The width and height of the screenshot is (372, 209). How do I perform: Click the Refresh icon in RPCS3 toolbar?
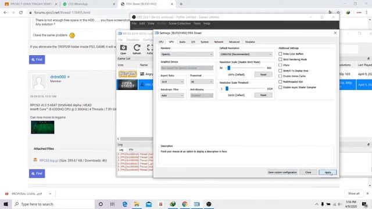coord(137,49)
